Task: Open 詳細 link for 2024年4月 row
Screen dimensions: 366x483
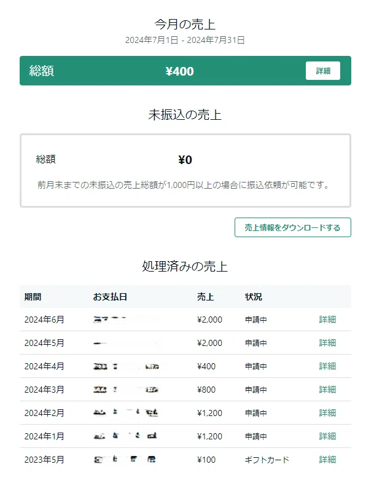Action: (327, 366)
